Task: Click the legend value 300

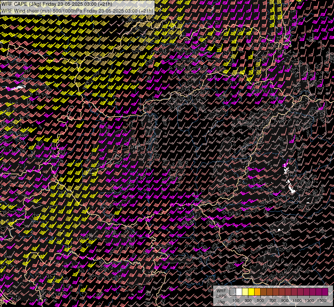Action: click(x=248, y=301)
